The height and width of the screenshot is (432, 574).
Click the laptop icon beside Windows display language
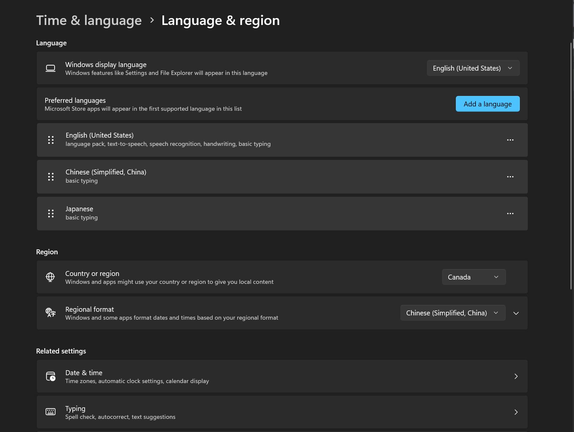[x=51, y=68]
